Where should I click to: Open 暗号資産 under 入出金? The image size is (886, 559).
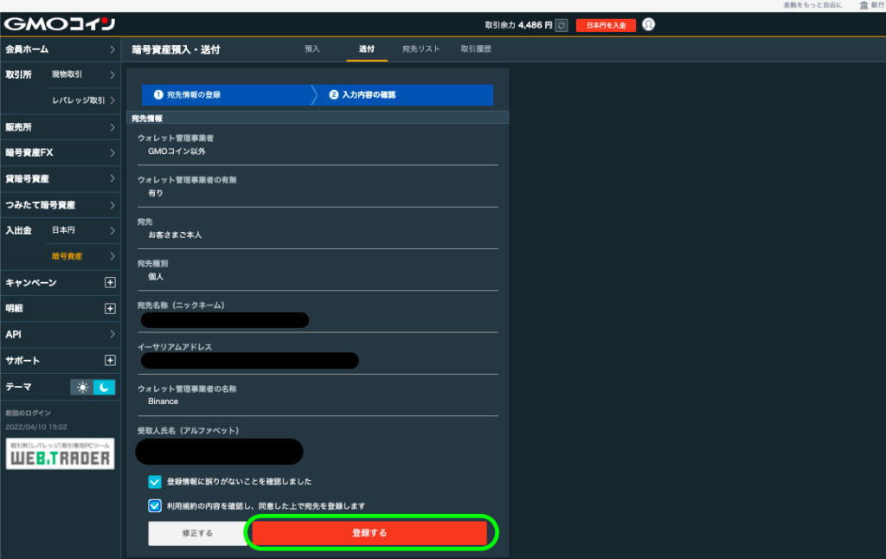pos(84,257)
